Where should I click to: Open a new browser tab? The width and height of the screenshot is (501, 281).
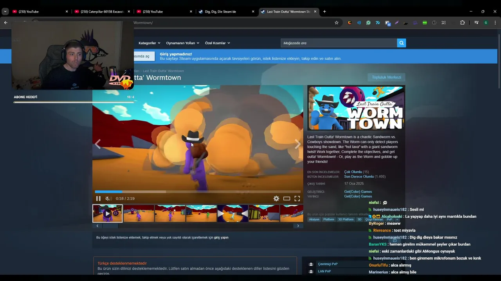pyautogui.click(x=324, y=12)
